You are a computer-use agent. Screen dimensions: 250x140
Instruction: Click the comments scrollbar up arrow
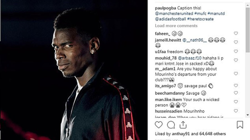[248, 5]
